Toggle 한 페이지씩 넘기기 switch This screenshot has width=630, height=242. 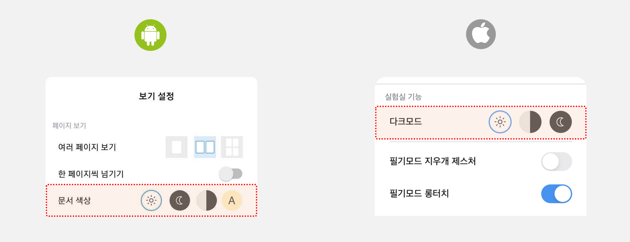coord(231,174)
